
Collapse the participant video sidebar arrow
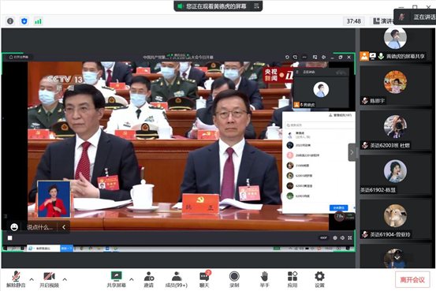[x=352, y=152]
